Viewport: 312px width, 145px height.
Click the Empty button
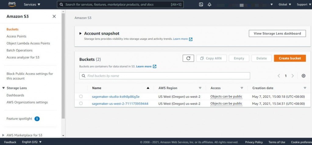pos(239,58)
